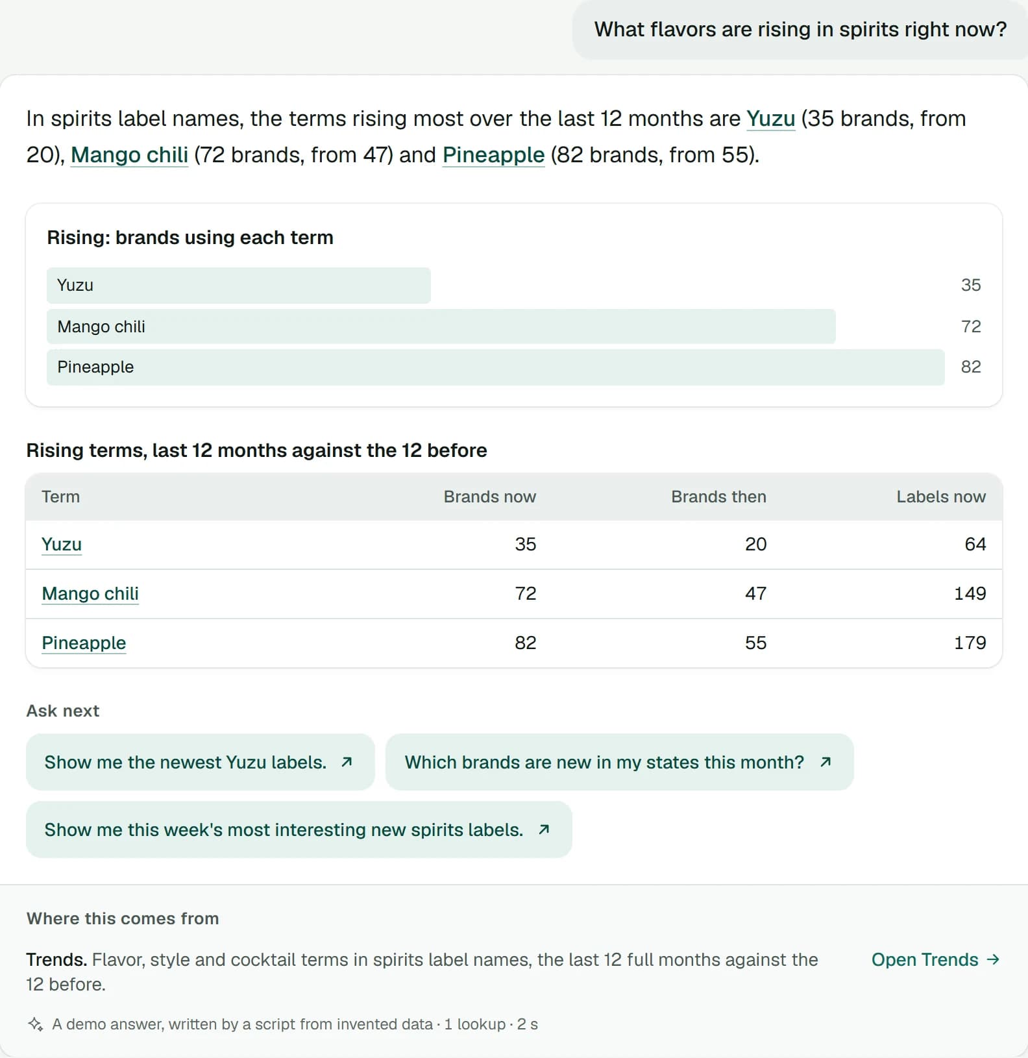The height and width of the screenshot is (1058, 1028).
Task: Open the Yuzu link in the summary sentence
Action: [770, 119]
